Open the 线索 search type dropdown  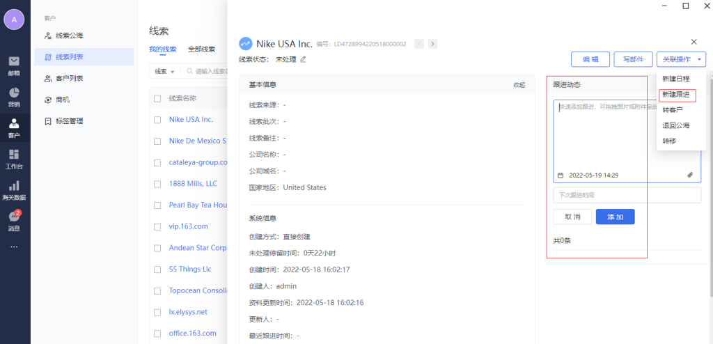[164, 71]
